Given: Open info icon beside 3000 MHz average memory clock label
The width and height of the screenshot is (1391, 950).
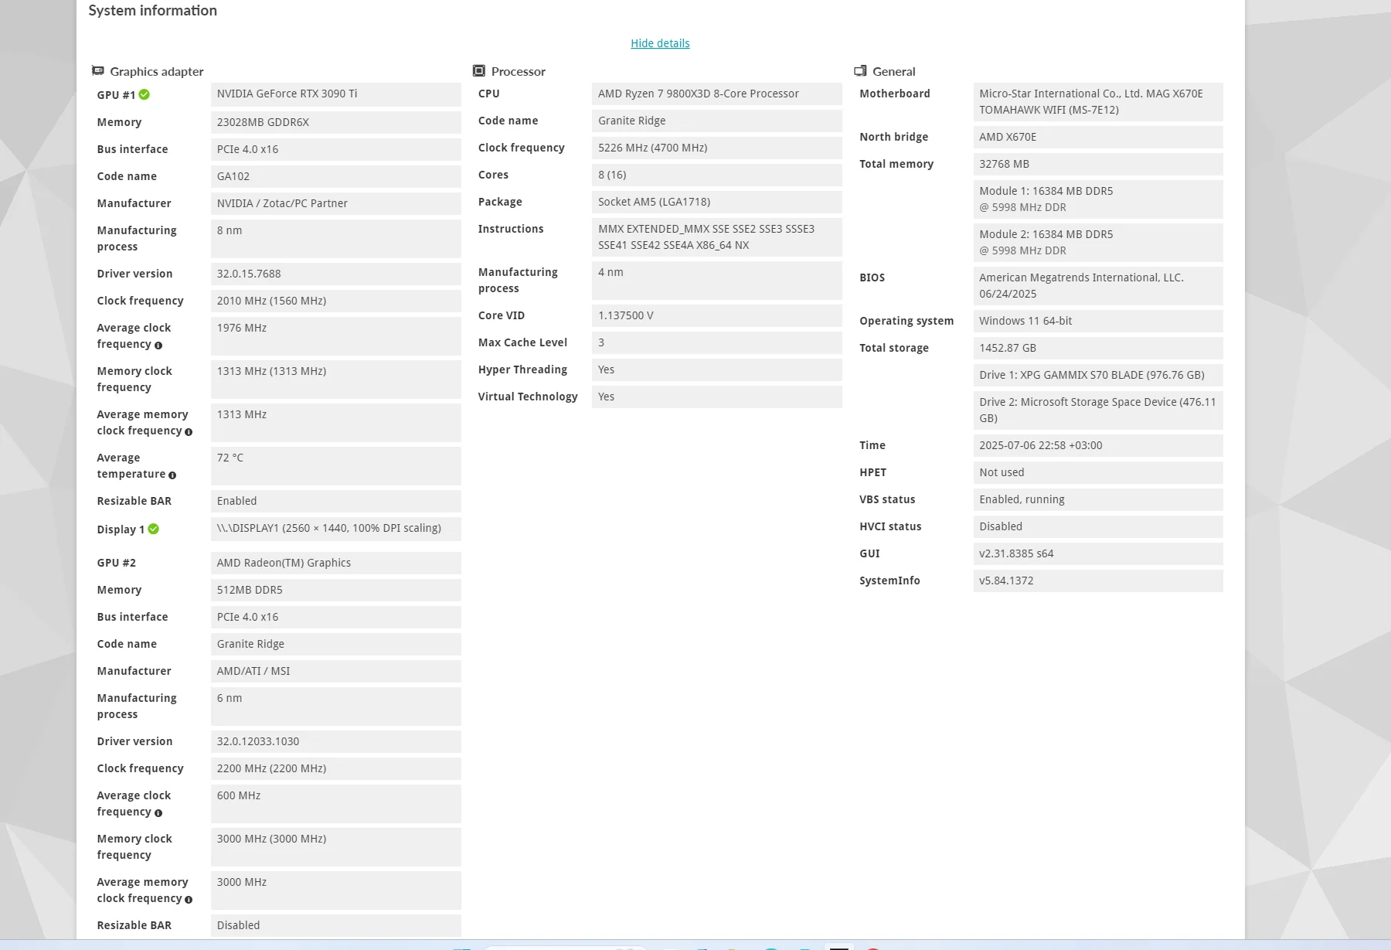Looking at the screenshot, I should click(189, 900).
